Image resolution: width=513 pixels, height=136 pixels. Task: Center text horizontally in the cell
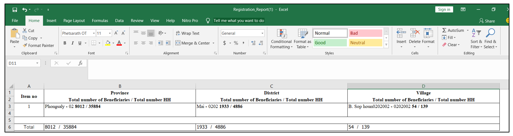143,43
